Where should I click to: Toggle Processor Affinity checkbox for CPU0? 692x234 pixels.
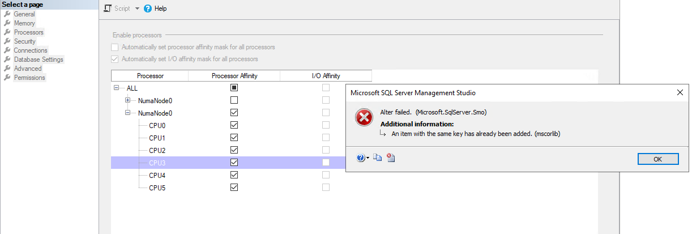tap(234, 125)
